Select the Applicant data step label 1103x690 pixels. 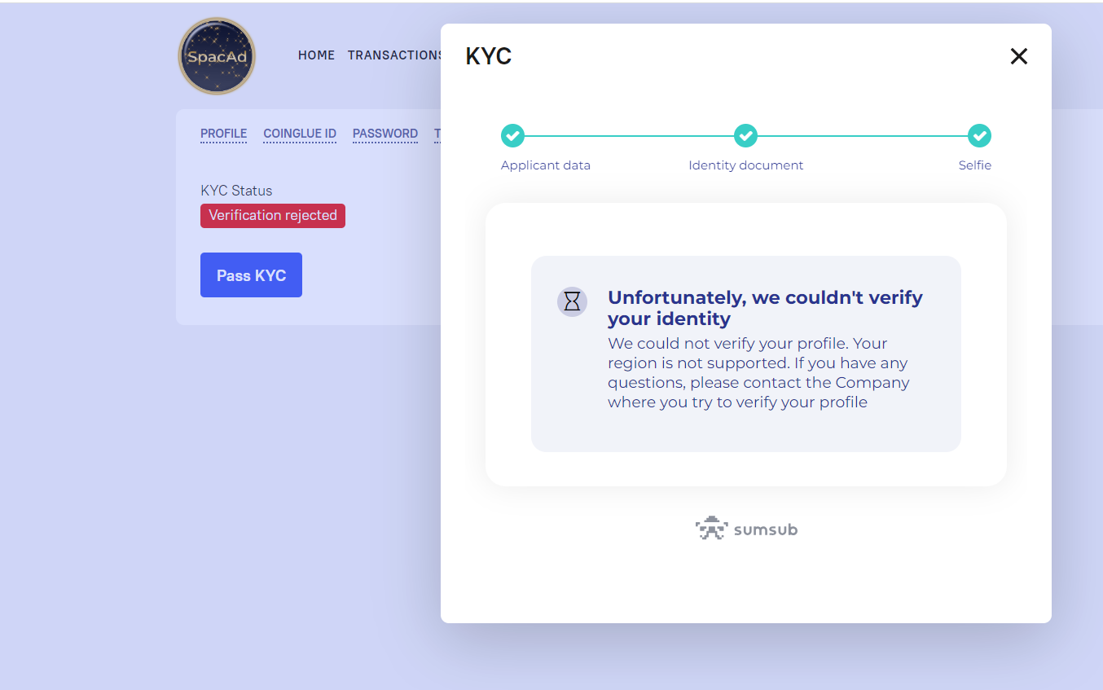(546, 165)
